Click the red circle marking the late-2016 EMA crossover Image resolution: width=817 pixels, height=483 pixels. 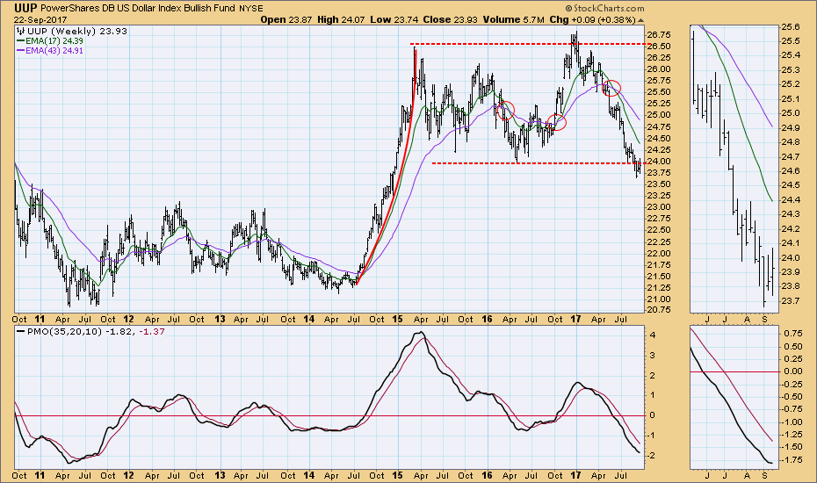point(557,122)
